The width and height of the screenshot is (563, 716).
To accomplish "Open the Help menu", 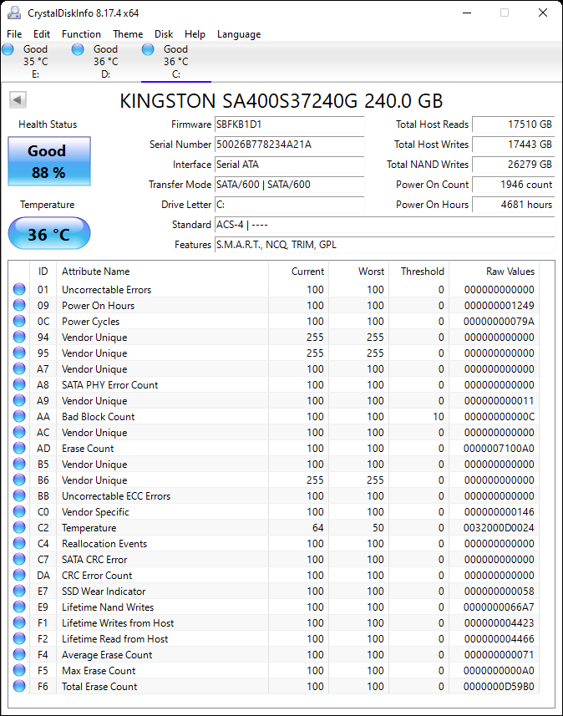I will click(195, 34).
